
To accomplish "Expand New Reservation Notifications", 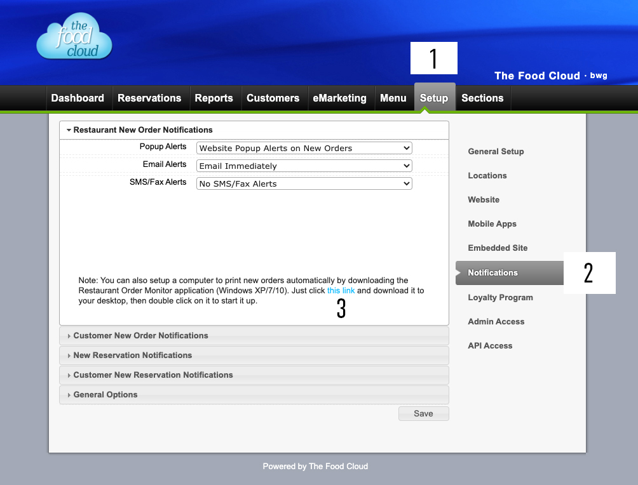I will click(254, 355).
